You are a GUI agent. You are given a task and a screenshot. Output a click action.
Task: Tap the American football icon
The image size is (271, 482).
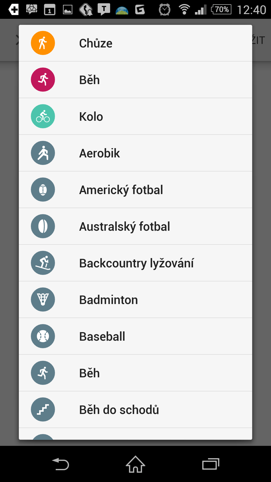[43, 190]
